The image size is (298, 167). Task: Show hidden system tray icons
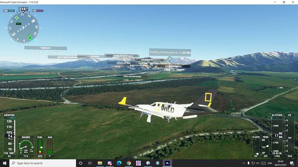[244, 163]
